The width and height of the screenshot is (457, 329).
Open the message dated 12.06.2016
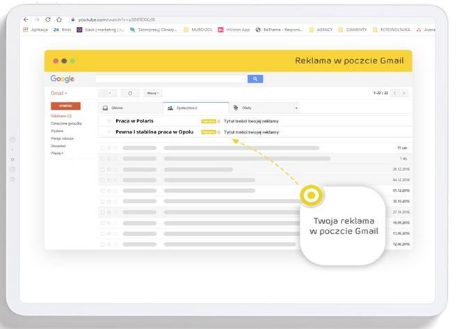pos(255,244)
